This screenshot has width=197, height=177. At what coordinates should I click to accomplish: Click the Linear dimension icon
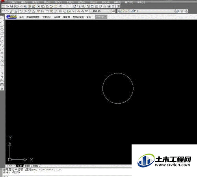(4, 11)
